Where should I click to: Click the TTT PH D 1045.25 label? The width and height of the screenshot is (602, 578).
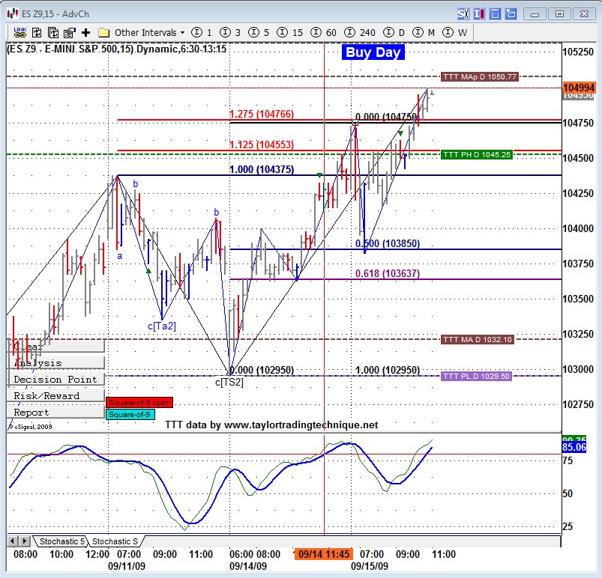[477, 154]
